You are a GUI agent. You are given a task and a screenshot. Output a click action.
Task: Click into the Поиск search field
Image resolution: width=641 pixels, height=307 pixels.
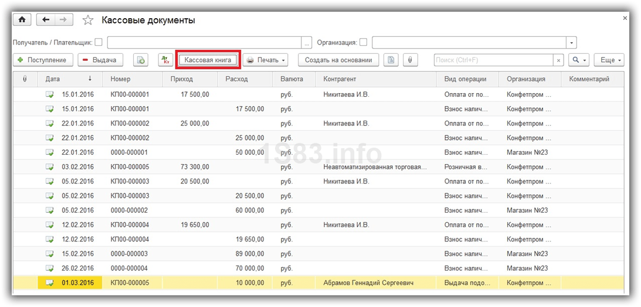[493, 60]
